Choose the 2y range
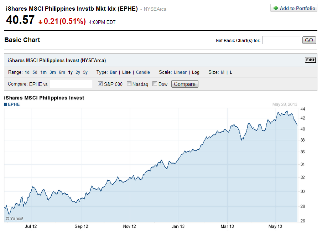This screenshot has width=322, height=231. click(78, 72)
